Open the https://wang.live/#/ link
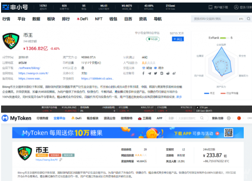Image resolution: width=252 pixels, height=181 pixels. coord(47,160)
